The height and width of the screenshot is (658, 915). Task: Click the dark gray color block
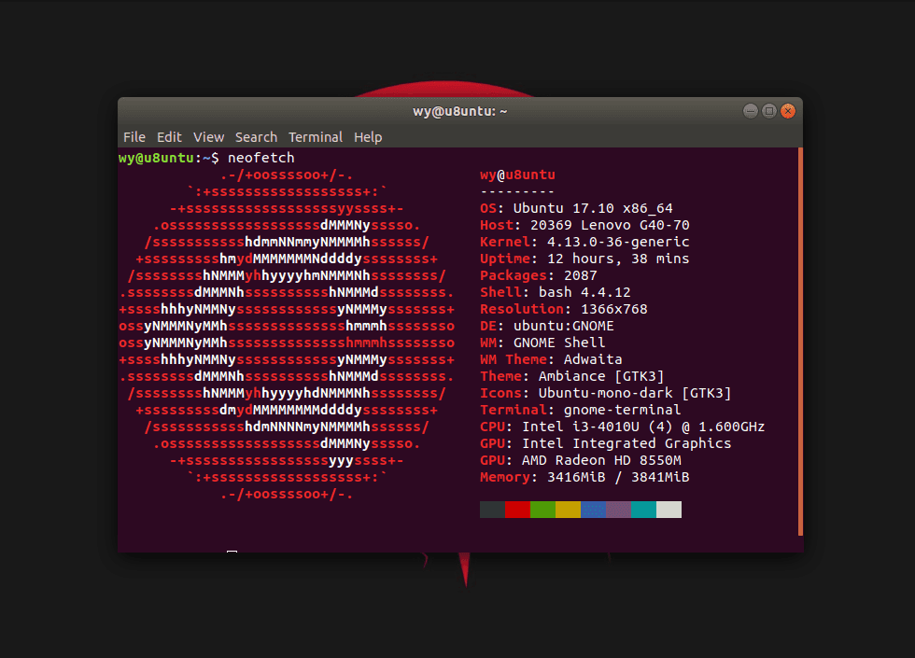493,510
